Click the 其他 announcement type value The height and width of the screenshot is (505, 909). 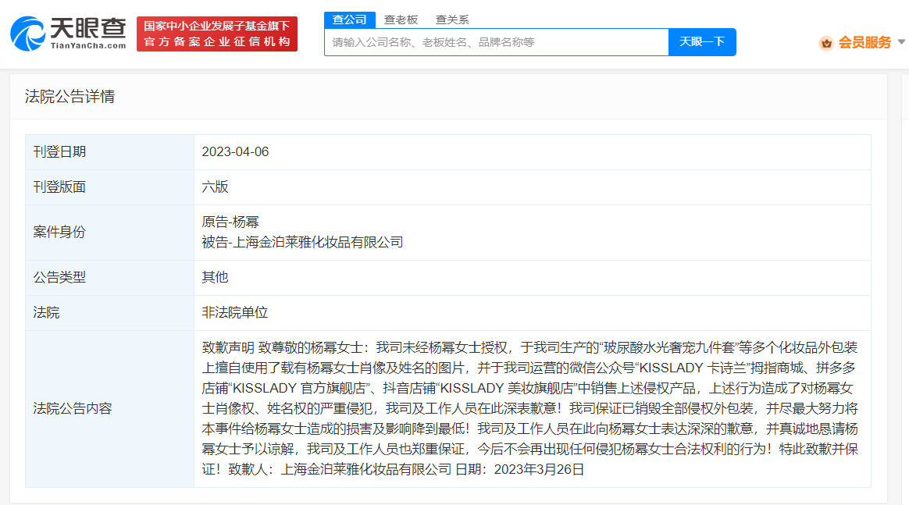coord(215,277)
